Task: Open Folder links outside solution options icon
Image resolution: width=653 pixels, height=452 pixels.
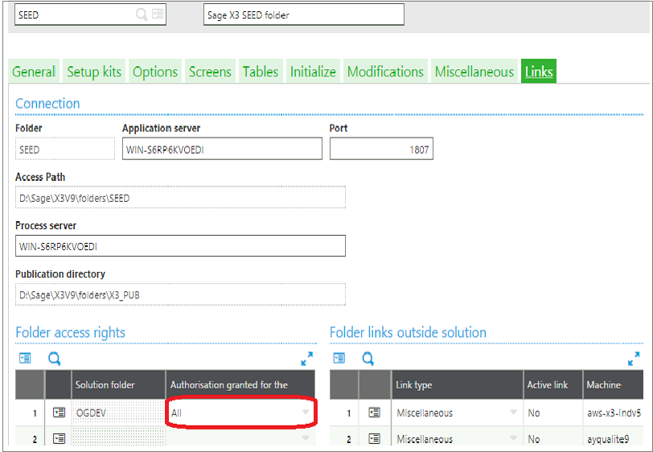Action: tap(339, 358)
